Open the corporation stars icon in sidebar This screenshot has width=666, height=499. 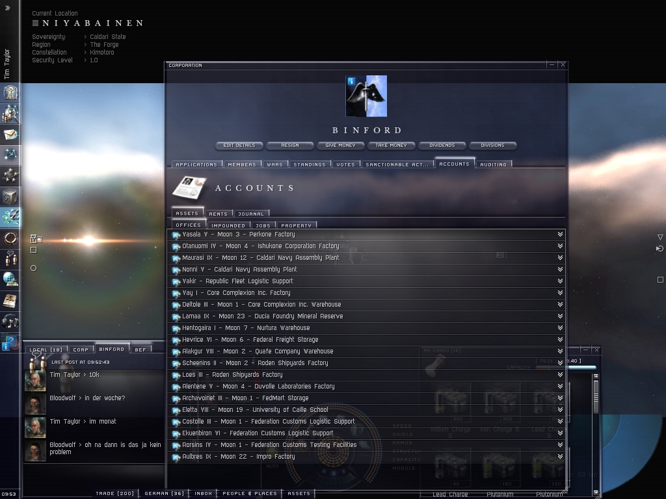(10, 175)
